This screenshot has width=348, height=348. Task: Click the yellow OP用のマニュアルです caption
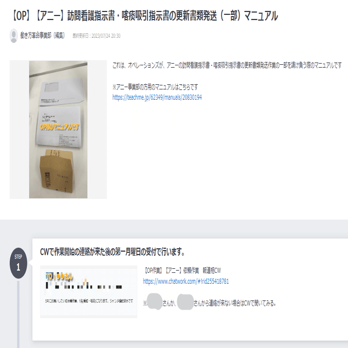(x=59, y=127)
